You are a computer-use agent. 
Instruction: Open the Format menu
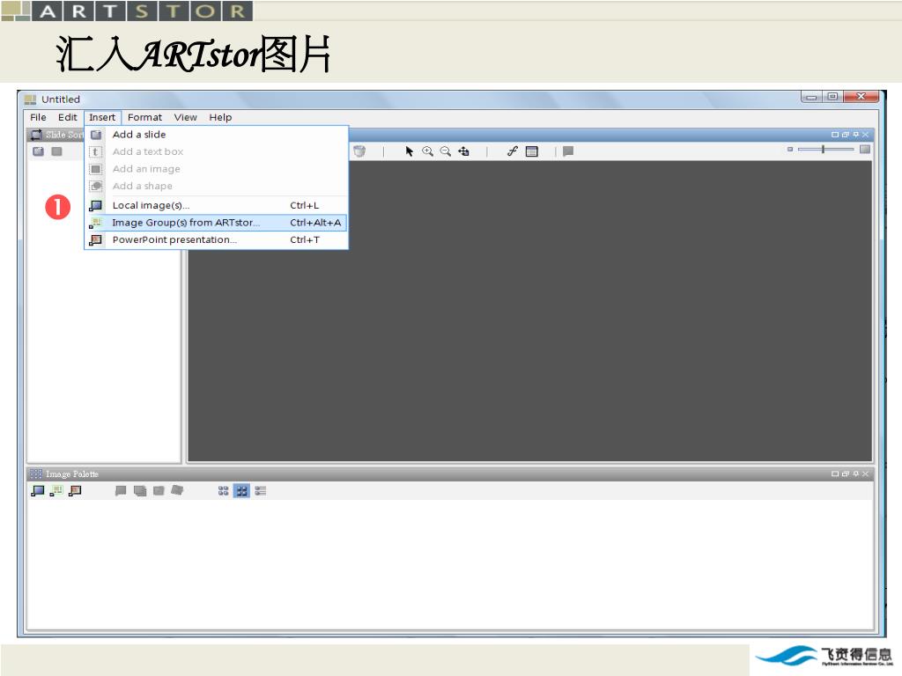click(x=145, y=117)
